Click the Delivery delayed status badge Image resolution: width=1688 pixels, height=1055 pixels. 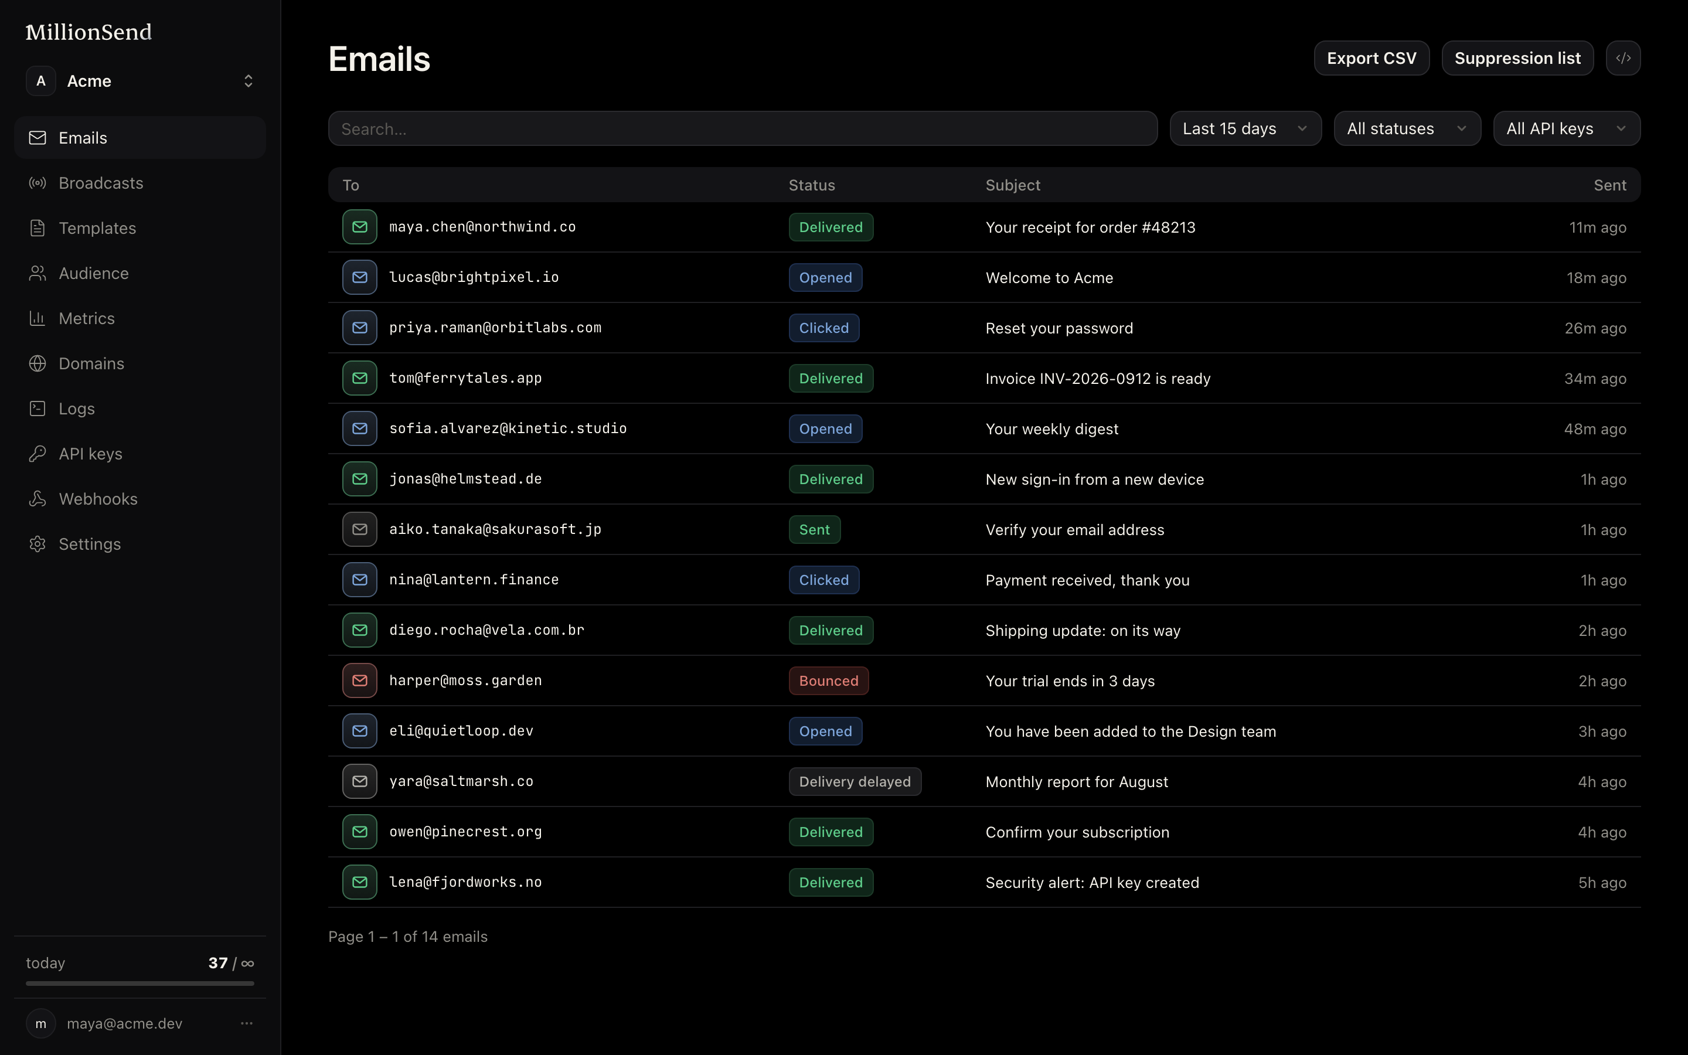pyautogui.click(x=855, y=781)
